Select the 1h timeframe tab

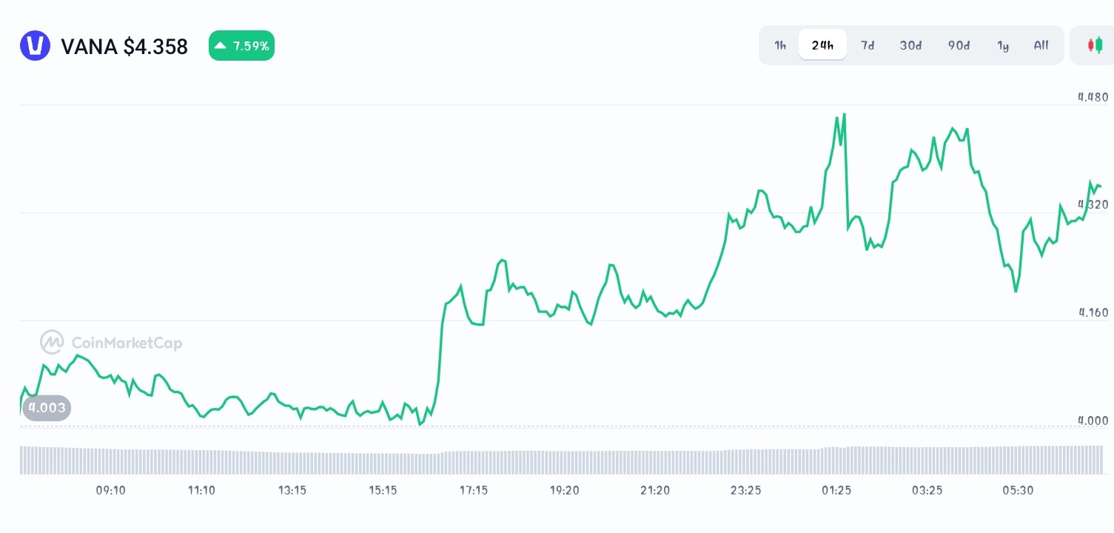tap(779, 45)
